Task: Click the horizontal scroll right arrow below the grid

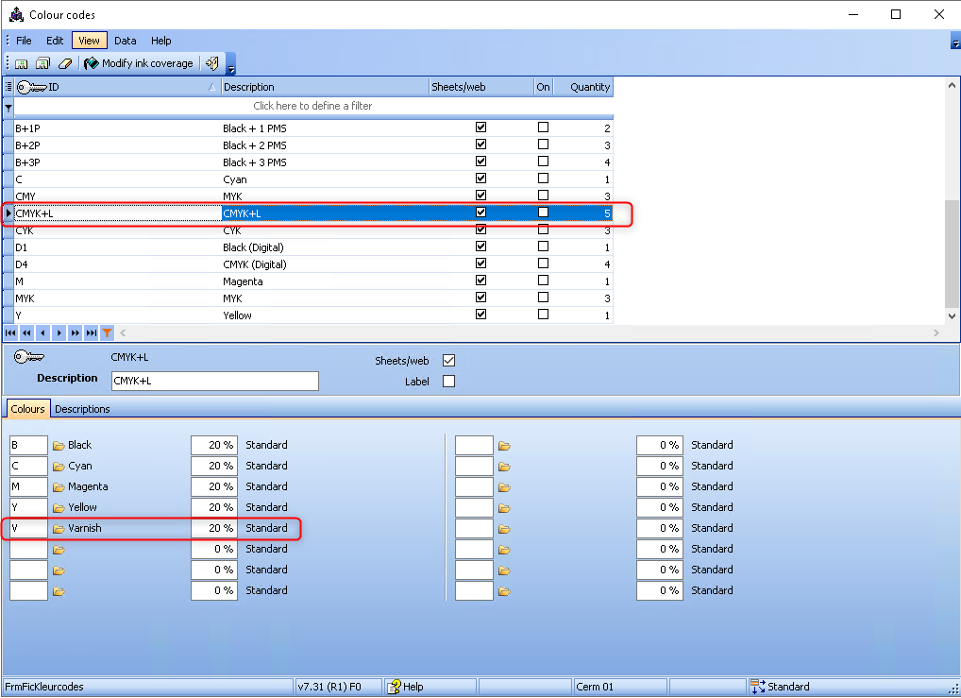Action: pos(936,333)
